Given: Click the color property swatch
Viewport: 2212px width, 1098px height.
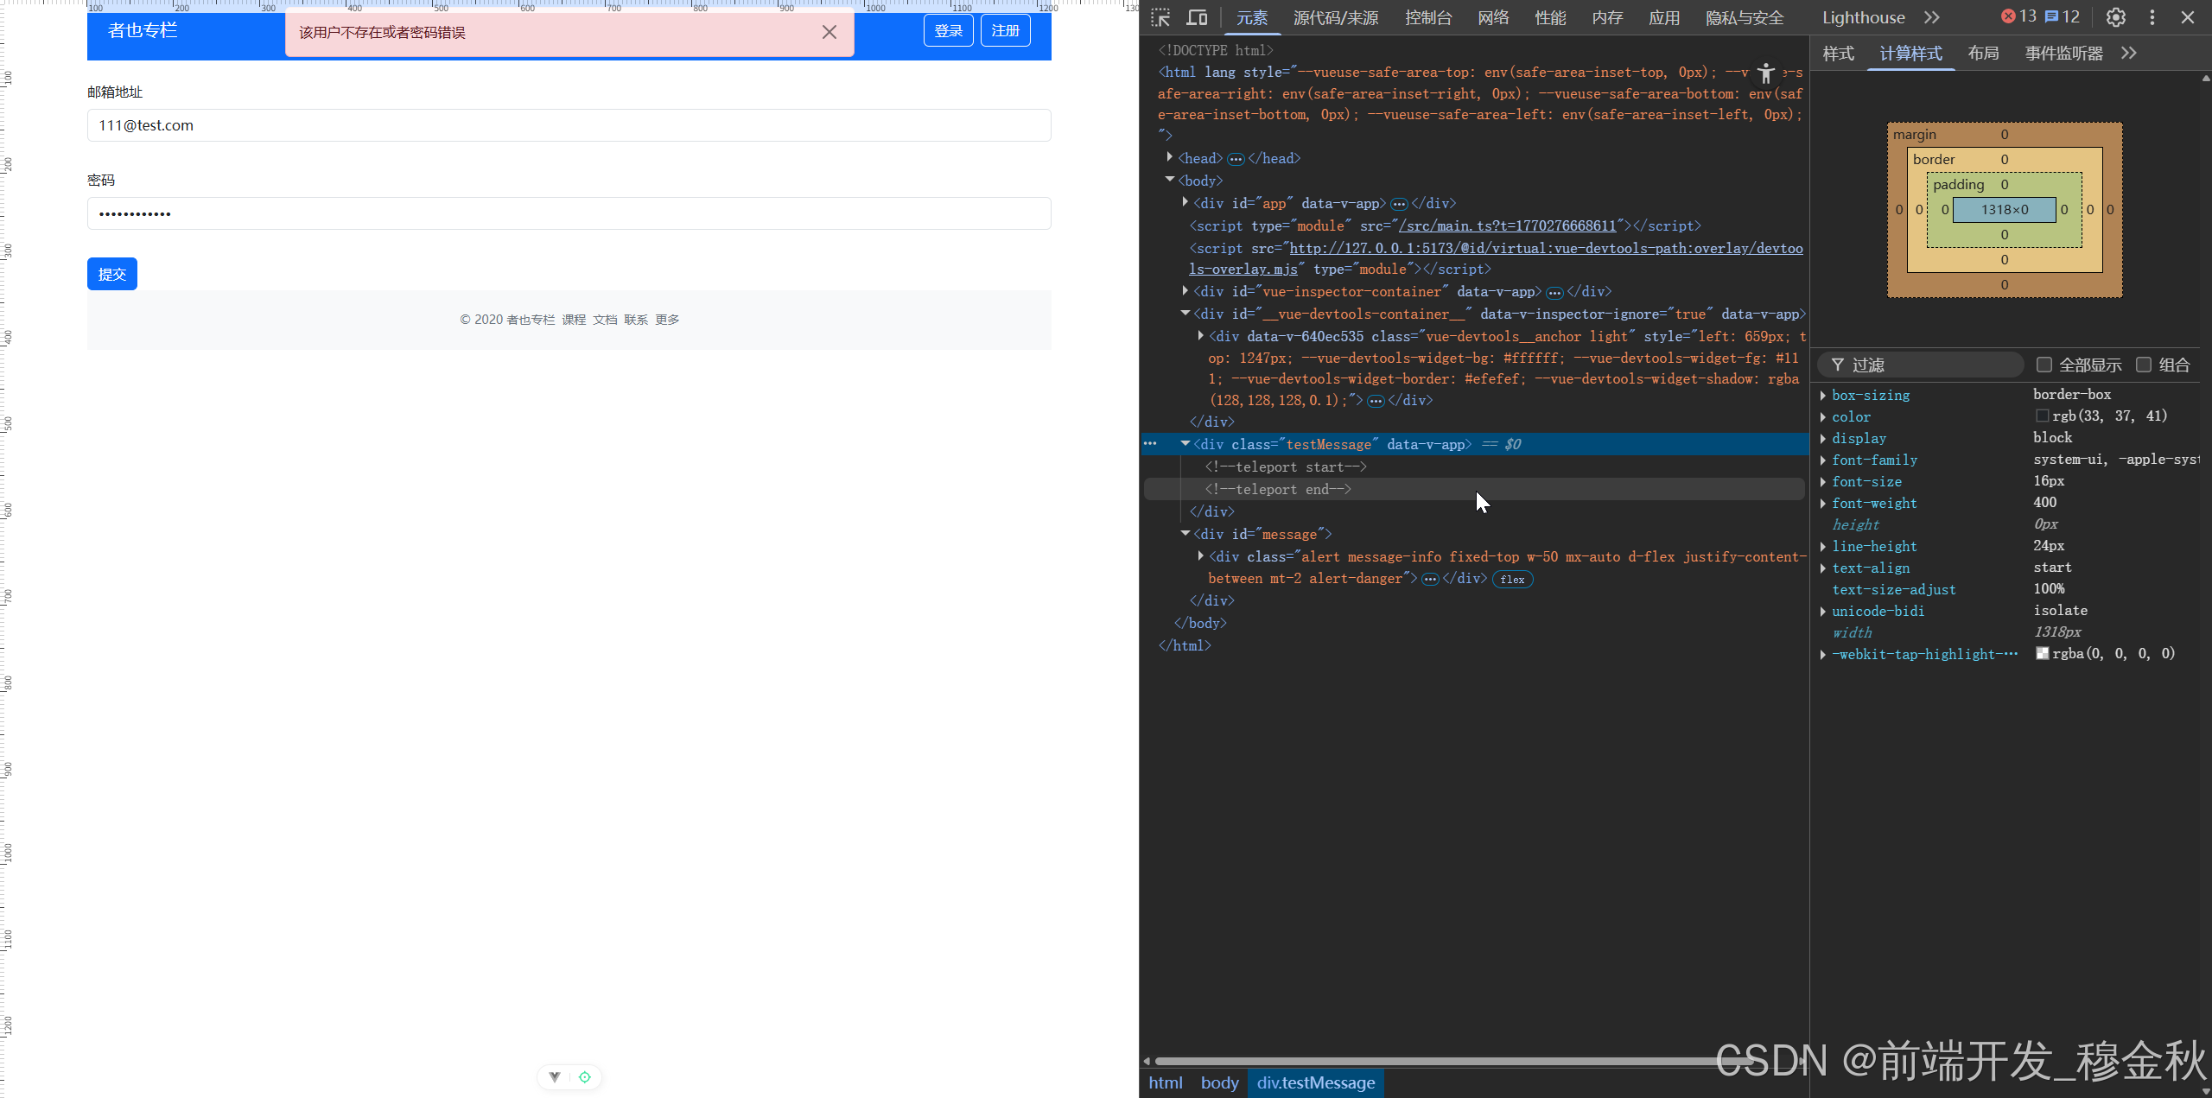Looking at the screenshot, I should pos(2043,416).
